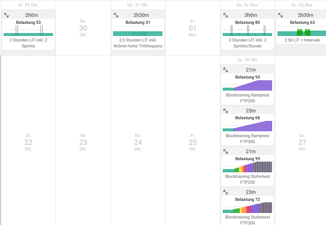Click the workout icon on the Di. 29 Okt. card
This screenshot has width=326, height=225.
pyautogui.click(x=6, y=15)
